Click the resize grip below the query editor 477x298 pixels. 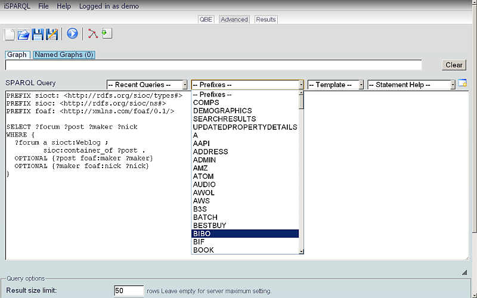(x=464, y=272)
